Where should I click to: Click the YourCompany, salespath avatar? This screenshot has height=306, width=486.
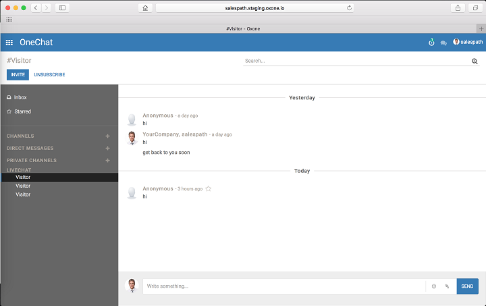click(x=132, y=138)
